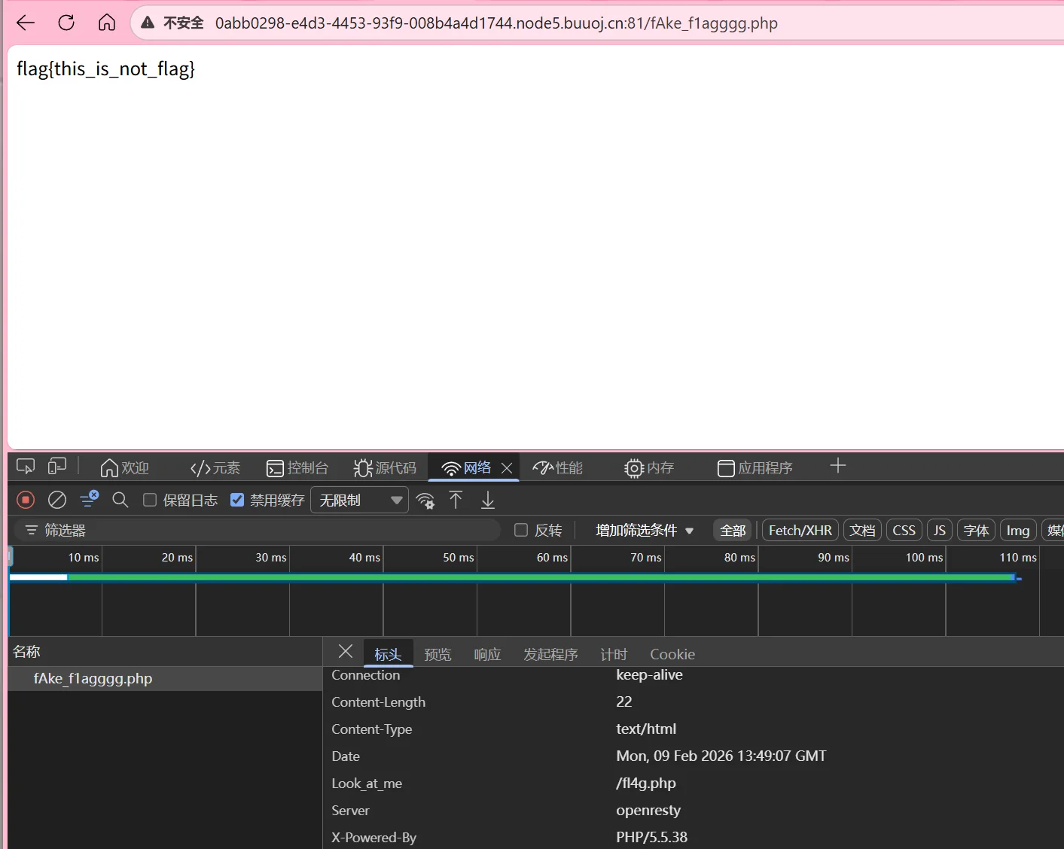Filter requests by Fetch/XHR
This screenshot has width=1064, height=849.
pos(800,530)
